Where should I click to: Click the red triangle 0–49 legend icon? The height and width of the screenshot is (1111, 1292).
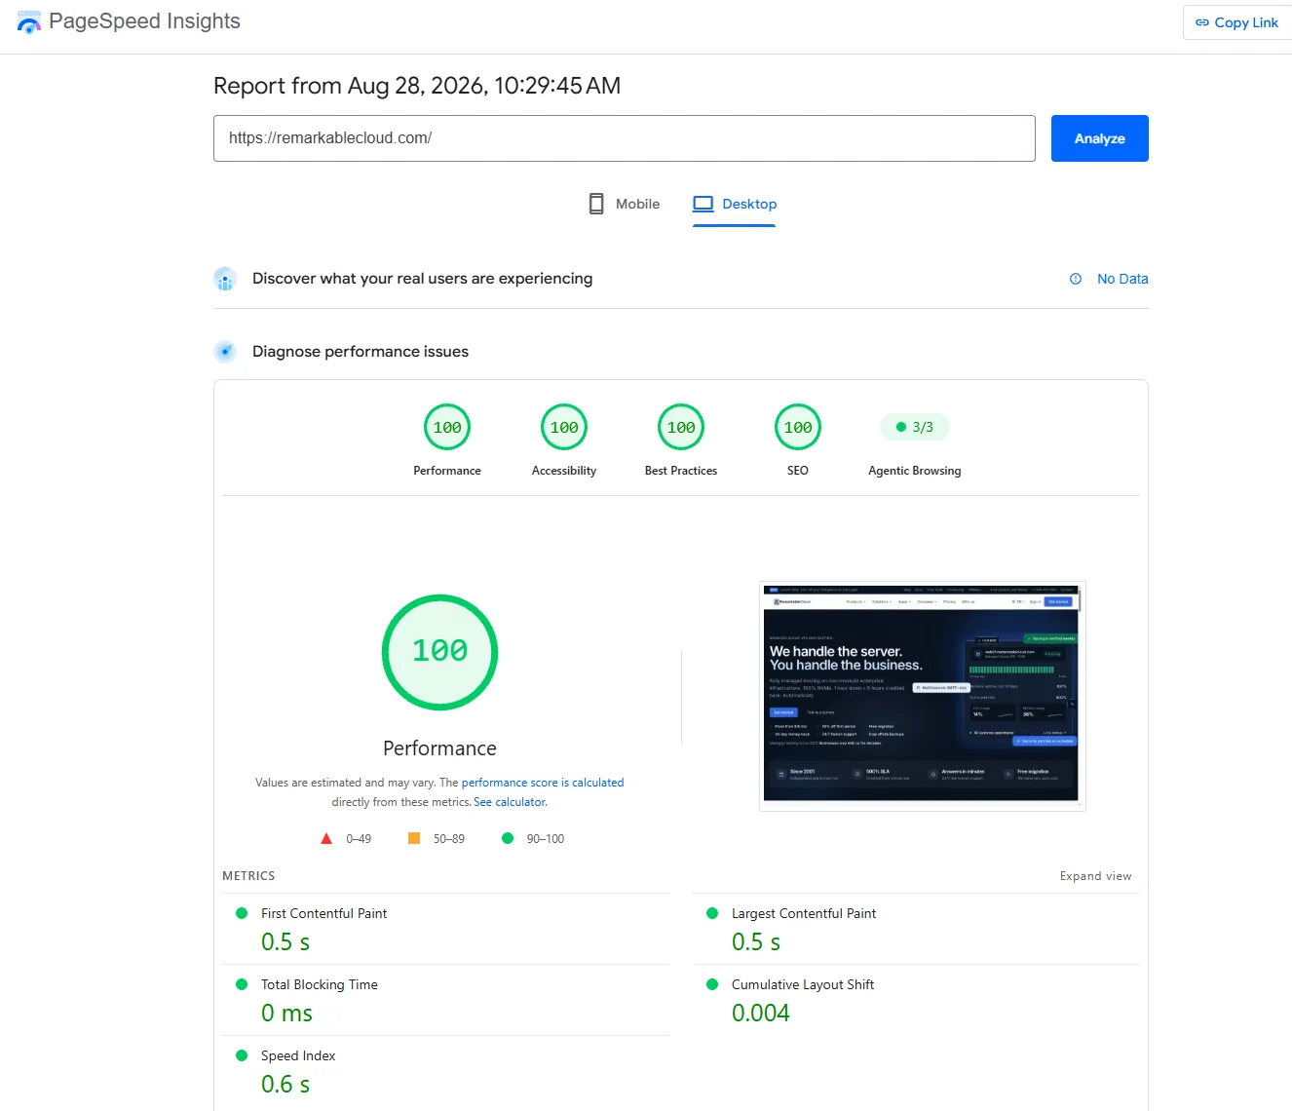(x=326, y=838)
